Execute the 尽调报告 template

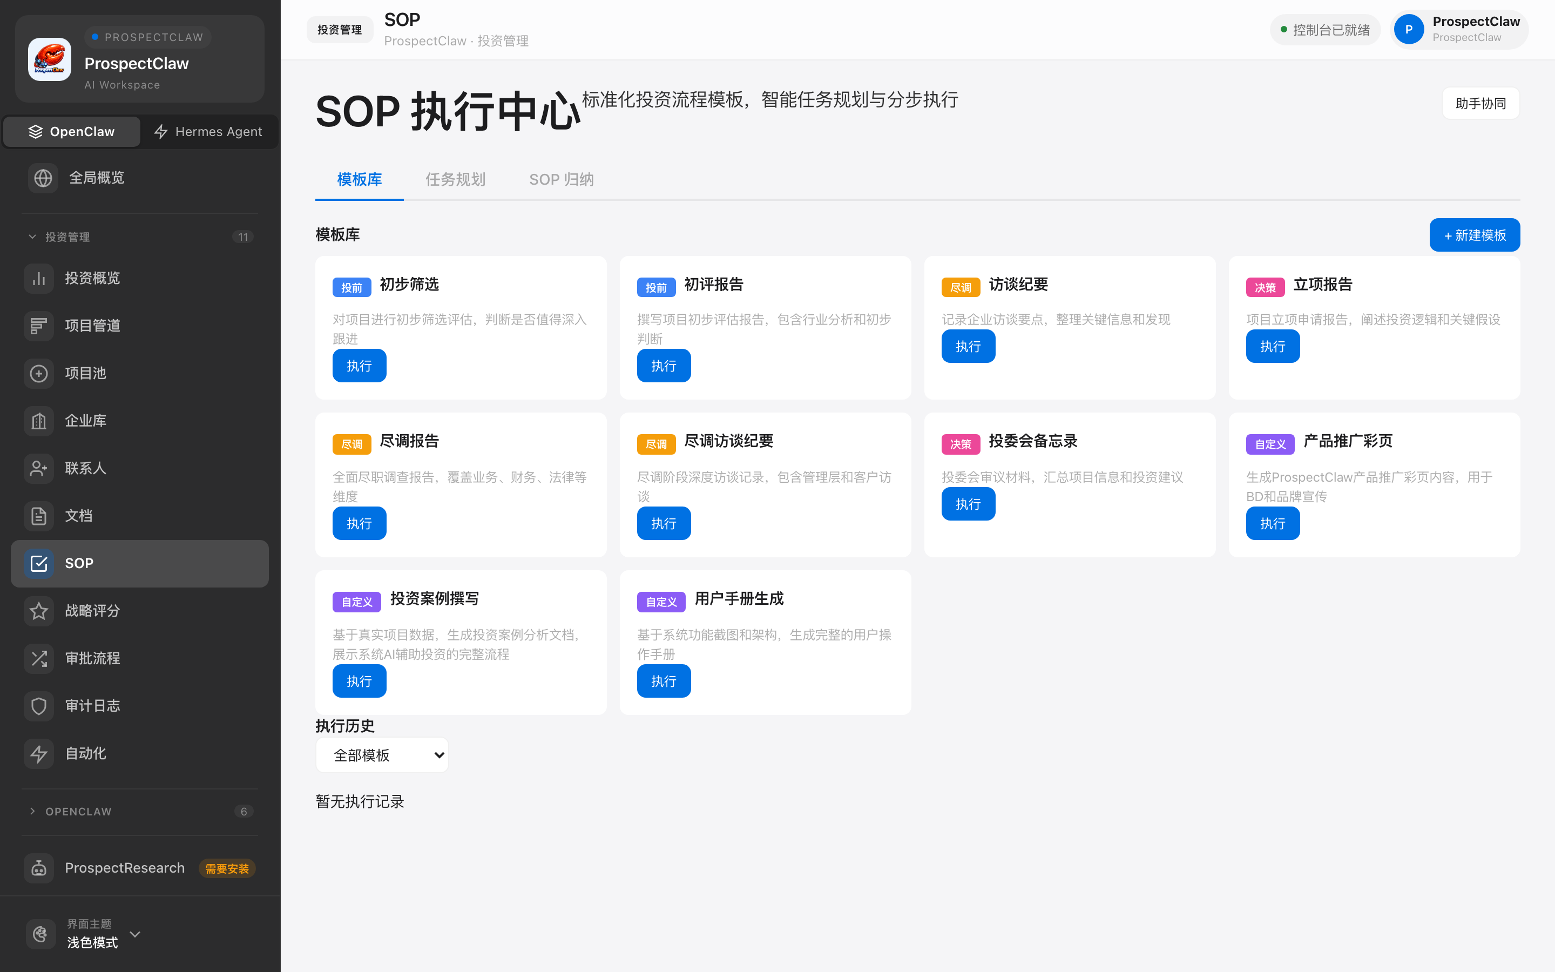(x=359, y=523)
